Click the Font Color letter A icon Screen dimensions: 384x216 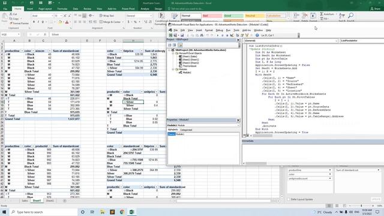[67, 22]
